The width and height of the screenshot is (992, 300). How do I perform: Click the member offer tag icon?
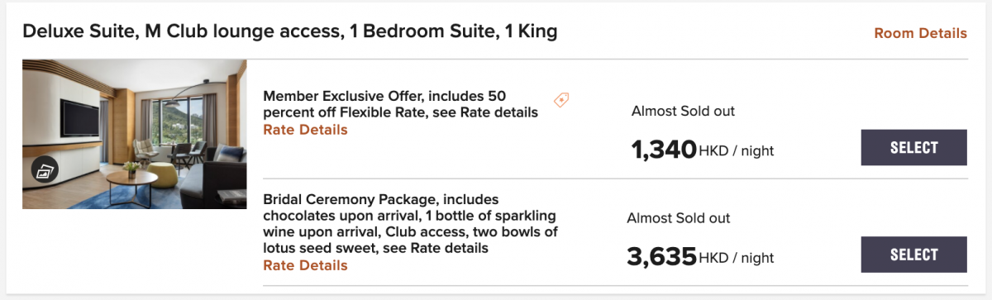[x=561, y=100]
